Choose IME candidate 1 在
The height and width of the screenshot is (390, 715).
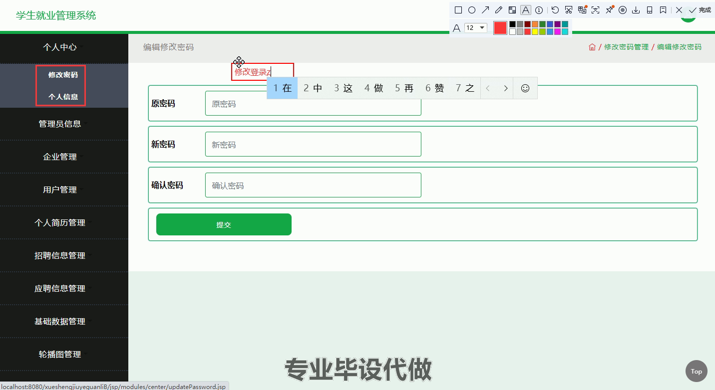point(282,88)
